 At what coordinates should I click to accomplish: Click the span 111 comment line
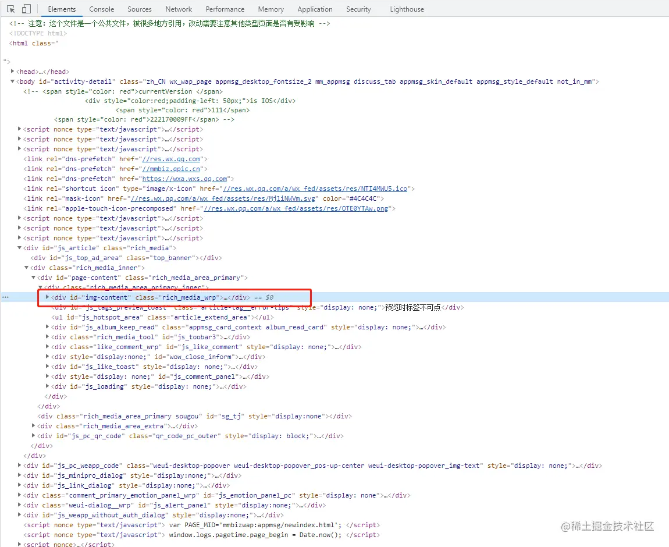[x=183, y=110]
